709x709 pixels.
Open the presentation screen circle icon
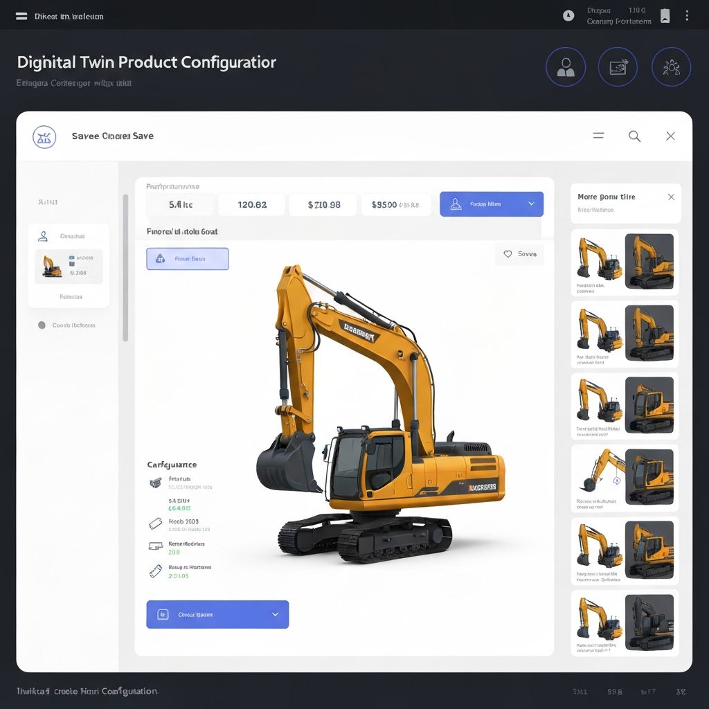618,67
